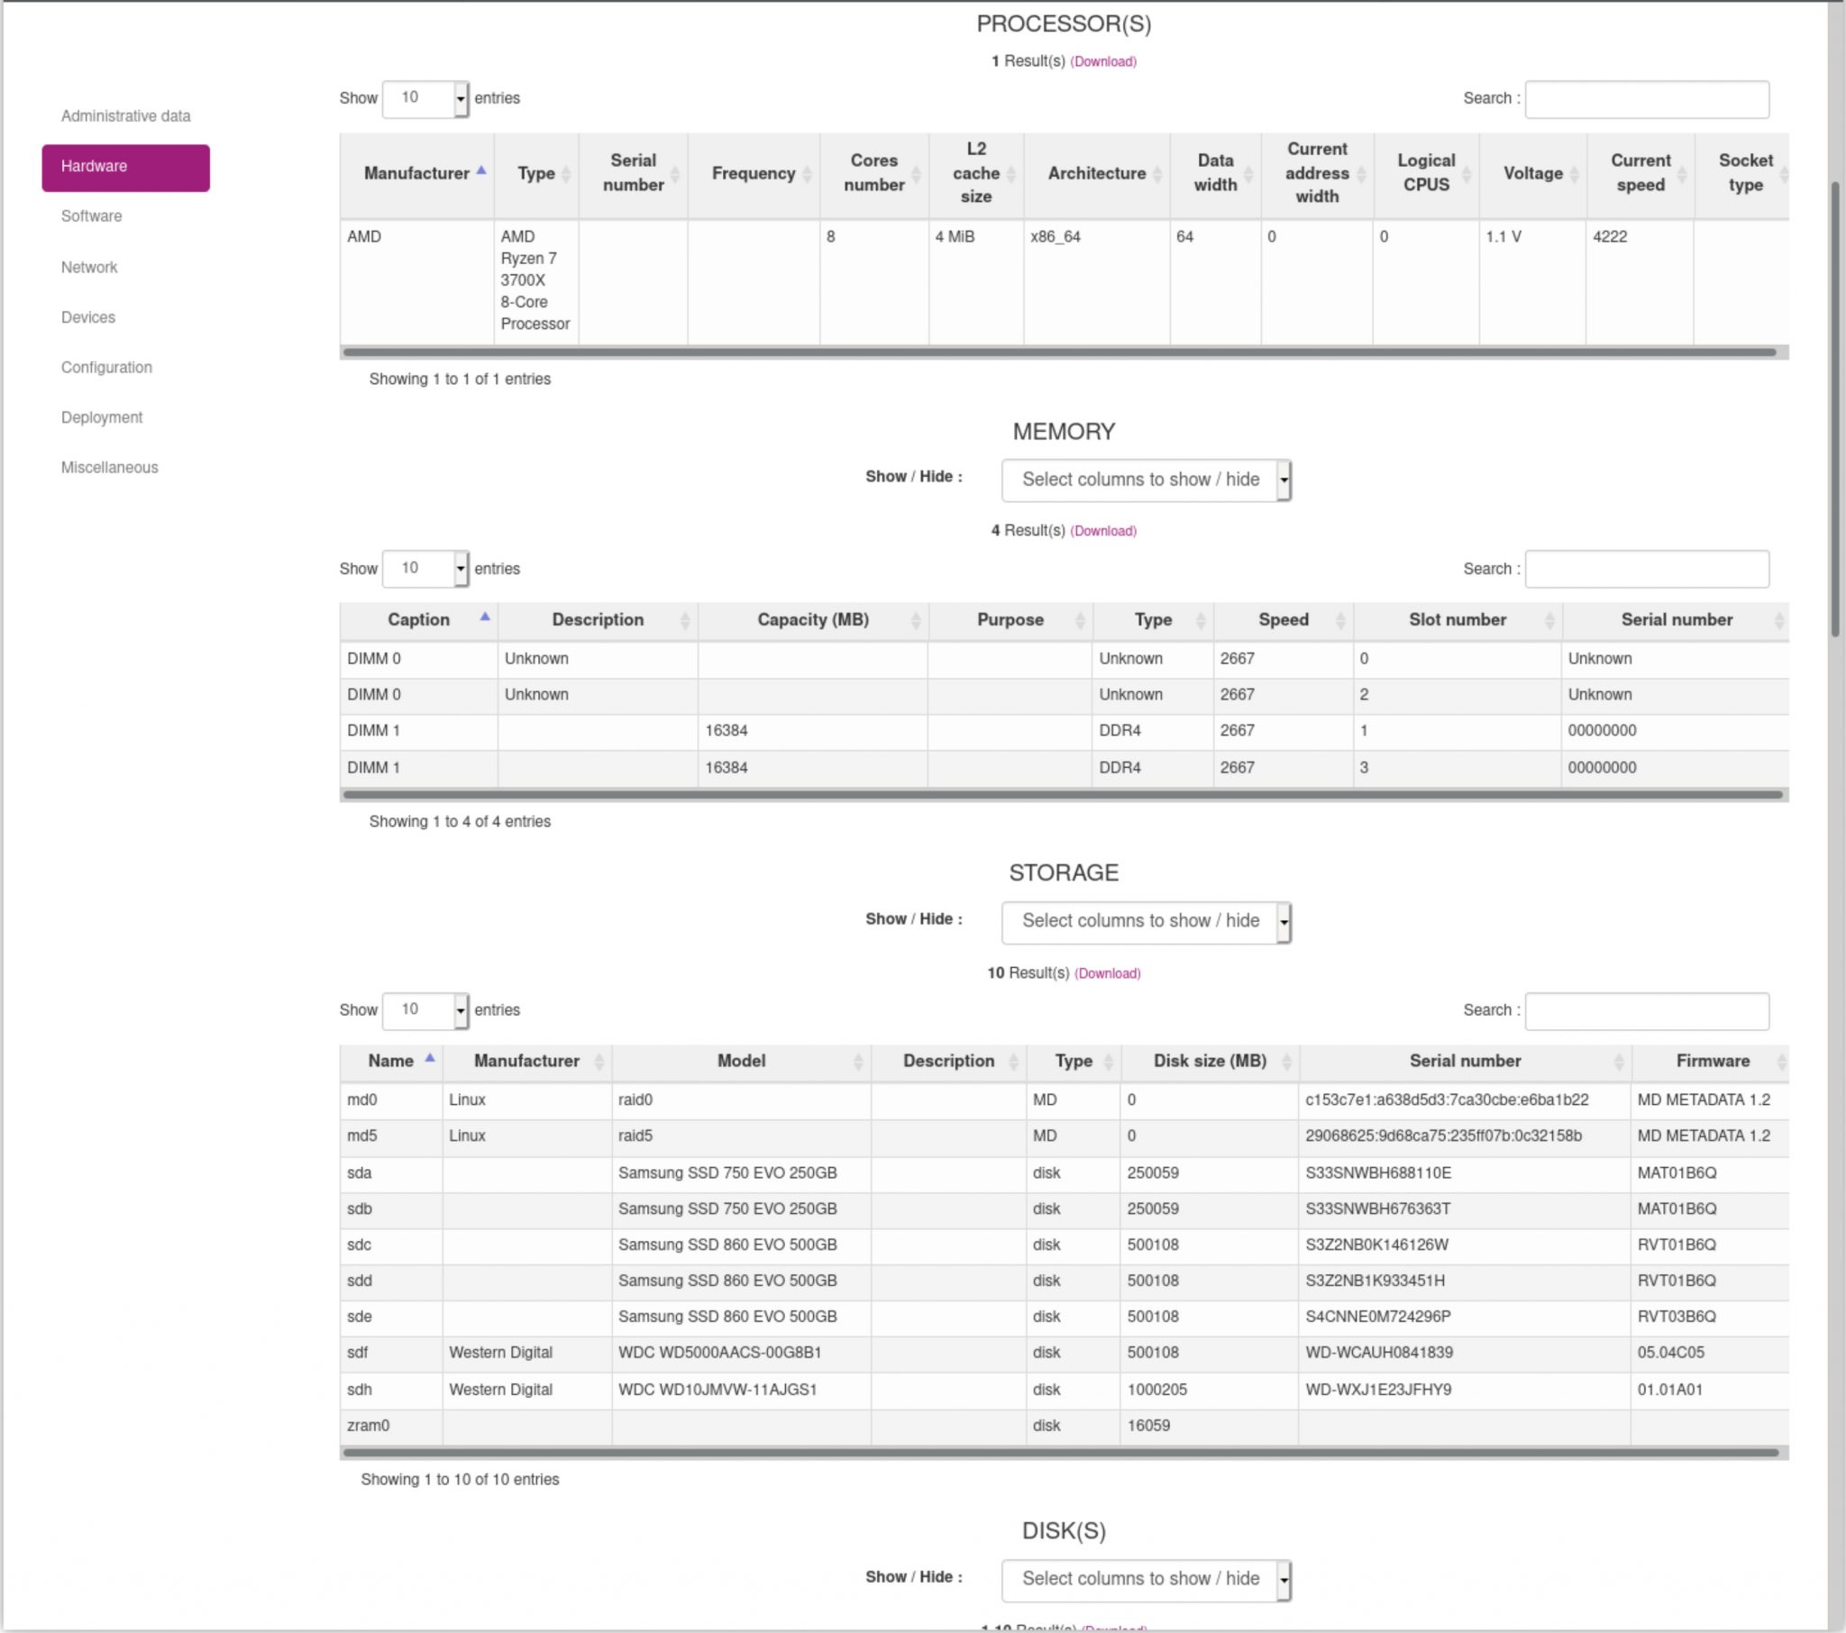Viewport: 1846px width, 1633px height.
Task: Sort processor table by Frequency
Action: click(754, 173)
